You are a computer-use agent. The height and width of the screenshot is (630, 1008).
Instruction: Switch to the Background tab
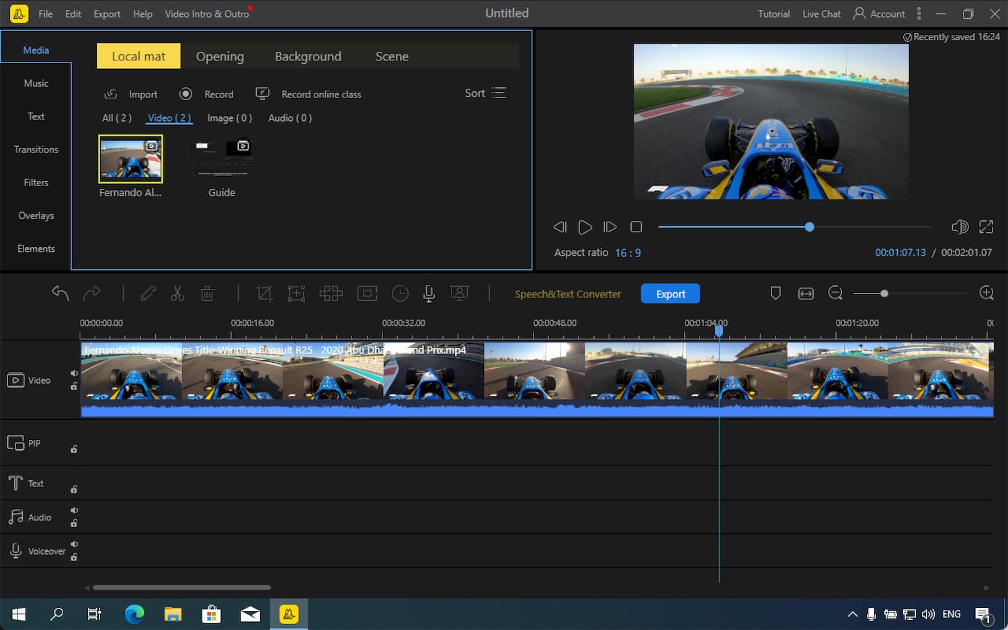[308, 56]
